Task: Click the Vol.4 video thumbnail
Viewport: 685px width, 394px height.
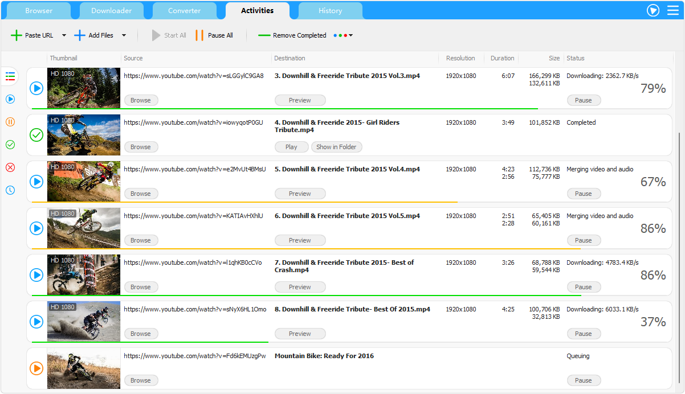Action: 84,182
